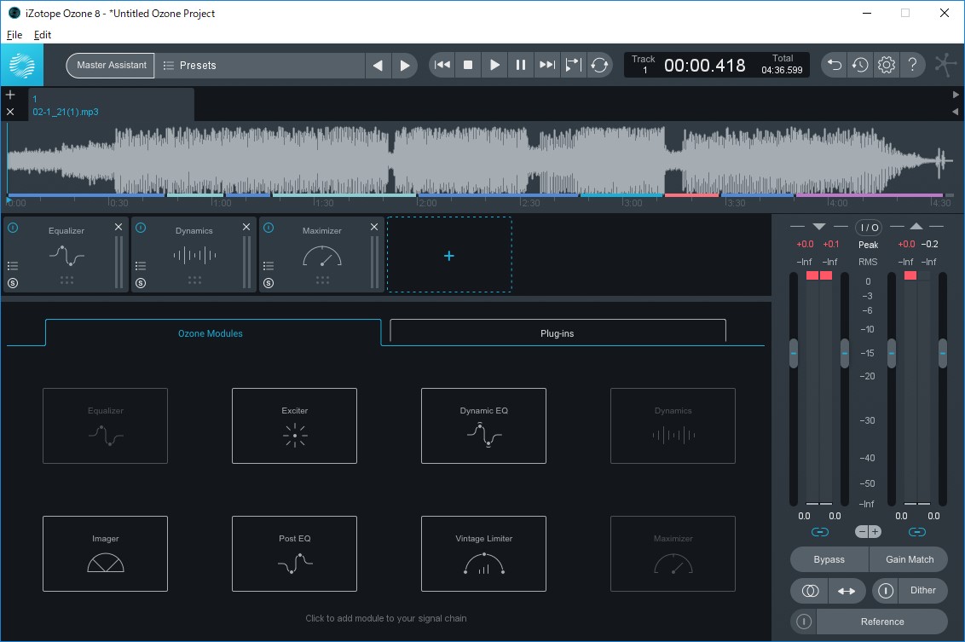Viewport: 965px width, 642px height.
Task: Remove Equalizer module from chain
Action: point(118,227)
